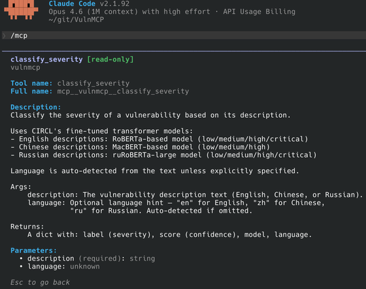
Task: Click the Chinese descriptions MacBERT-based model line
Action: click(x=140, y=147)
